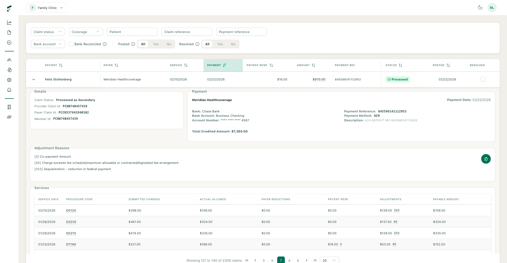Open the patients icon in sidebar
Viewport: 507px width, 263px height.
(9, 60)
